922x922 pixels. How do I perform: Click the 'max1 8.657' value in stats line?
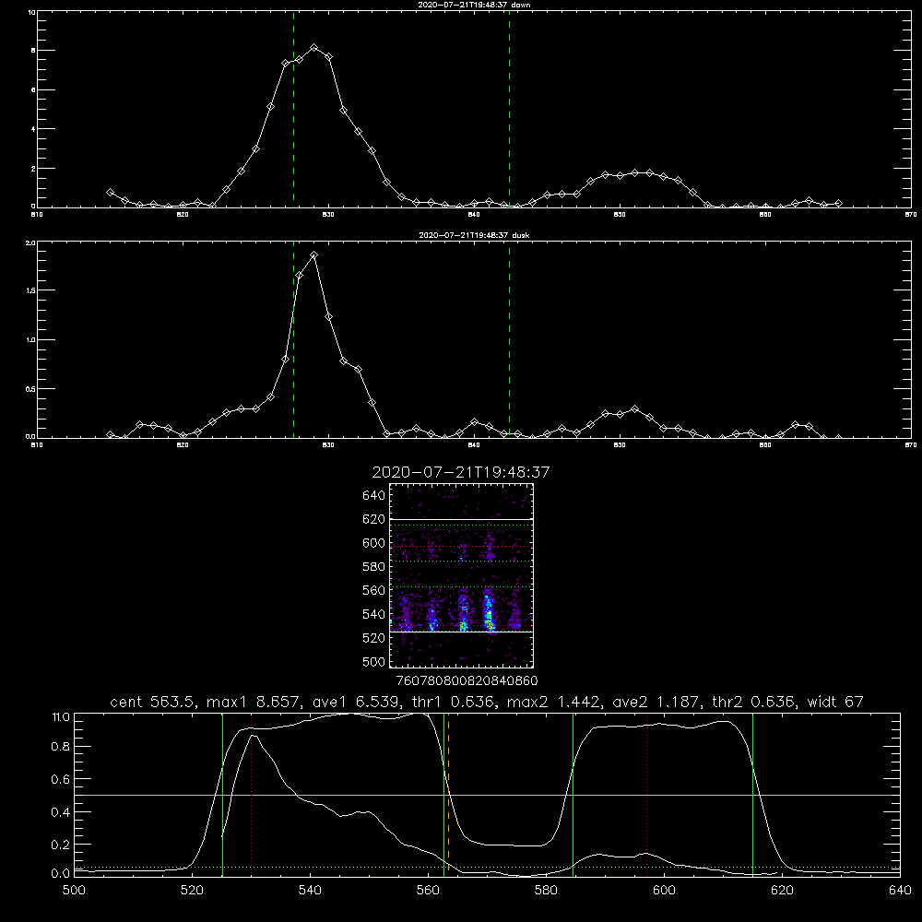click(254, 702)
